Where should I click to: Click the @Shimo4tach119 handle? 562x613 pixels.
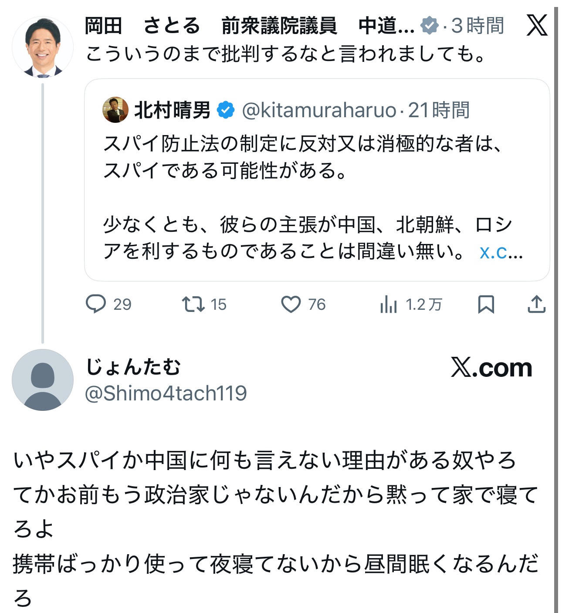pos(166,393)
